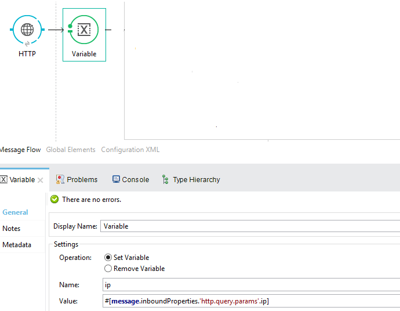Image resolution: width=400 pixels, height=311 pixels.
Task: Click the Display Name input field
Action: point(250,226)
